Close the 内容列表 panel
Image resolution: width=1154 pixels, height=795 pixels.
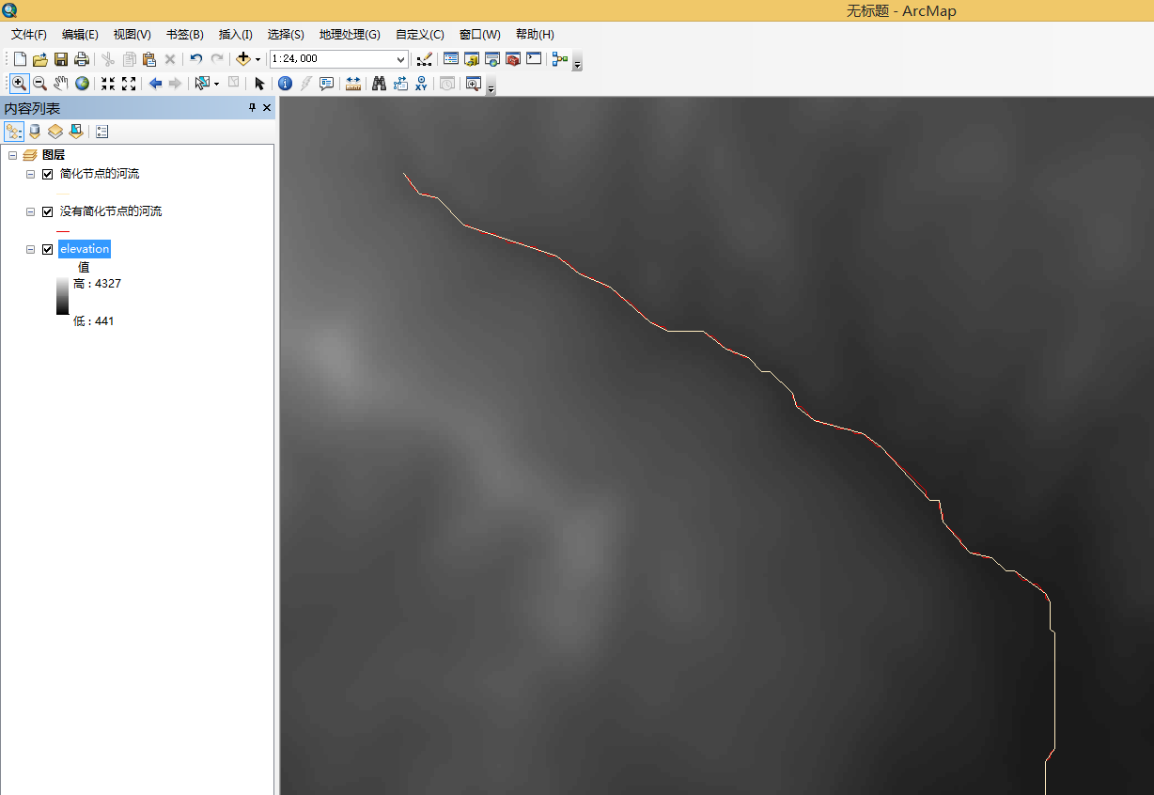coord(267,108)
